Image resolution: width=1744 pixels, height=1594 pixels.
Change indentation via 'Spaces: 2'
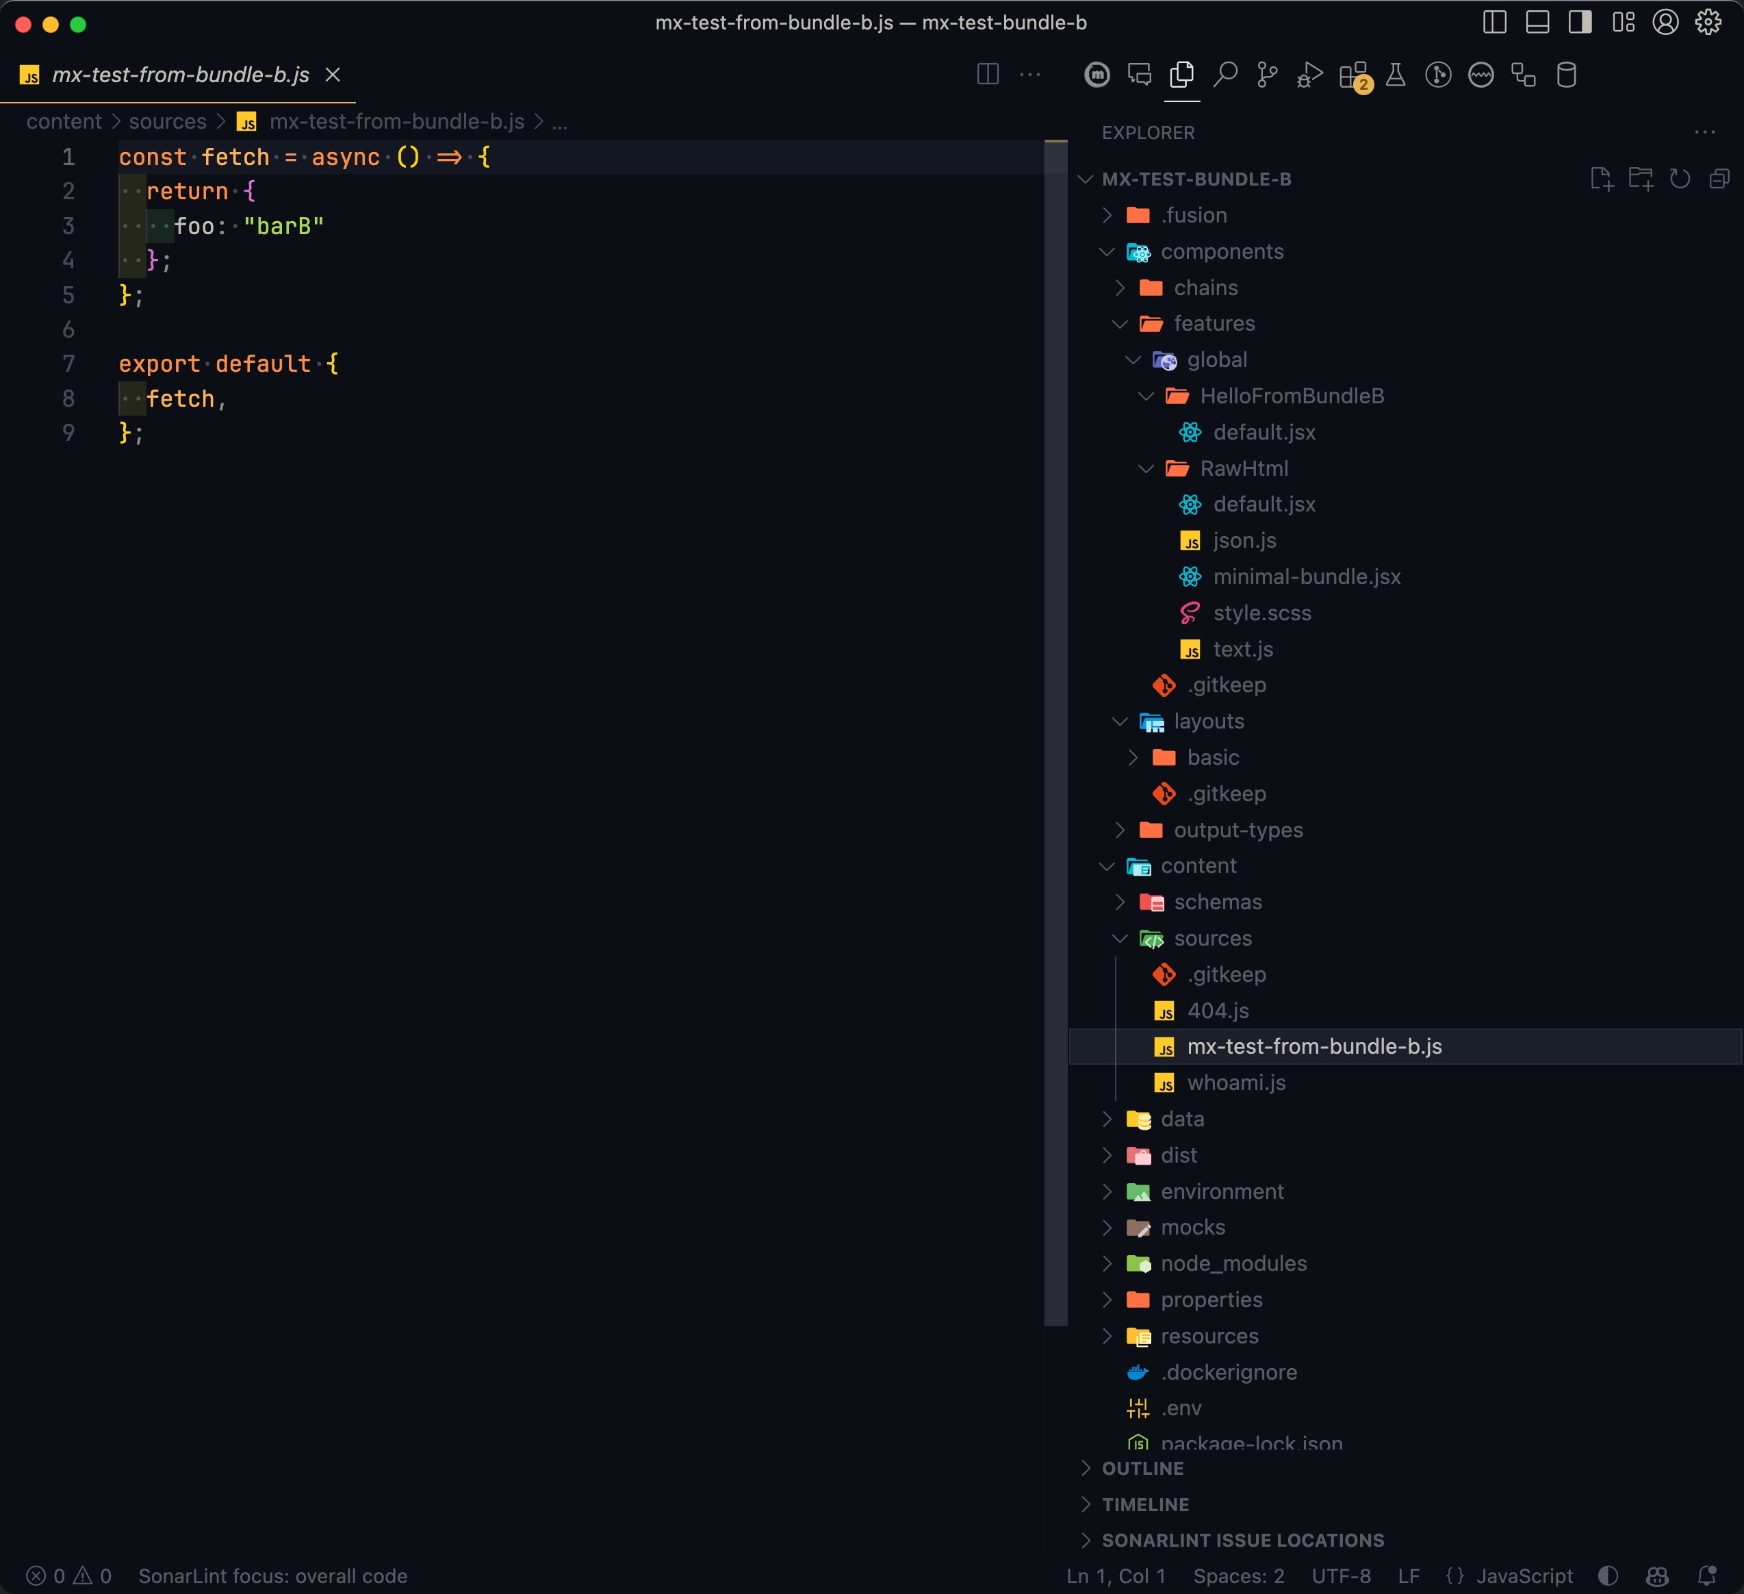[x=1239, y=1576]
